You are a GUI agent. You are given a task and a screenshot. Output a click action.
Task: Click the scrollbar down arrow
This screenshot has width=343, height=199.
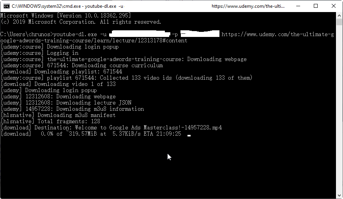point(339,196)
